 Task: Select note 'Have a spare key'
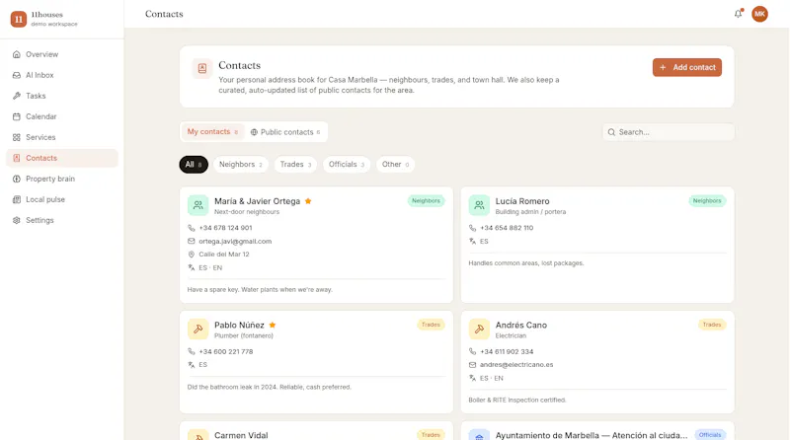(x=260, y=290)
